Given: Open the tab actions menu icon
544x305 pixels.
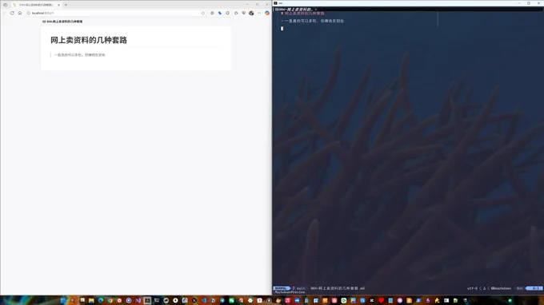Looking at the screenshot, I should pos(6,5).
